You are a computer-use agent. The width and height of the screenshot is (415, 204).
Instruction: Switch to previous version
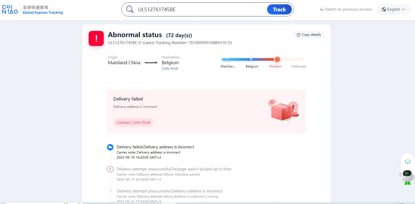pyautogui.click(x=346, y=9)
